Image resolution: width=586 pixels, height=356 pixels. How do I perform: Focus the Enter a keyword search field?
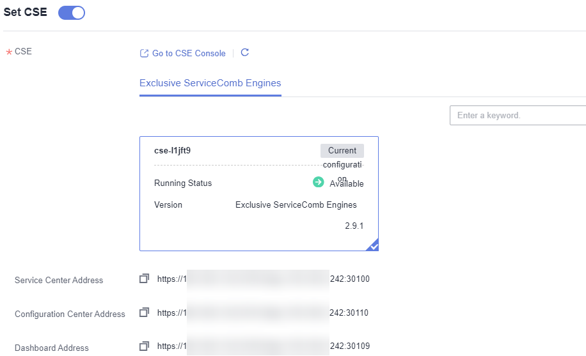(x=518, y=116)
